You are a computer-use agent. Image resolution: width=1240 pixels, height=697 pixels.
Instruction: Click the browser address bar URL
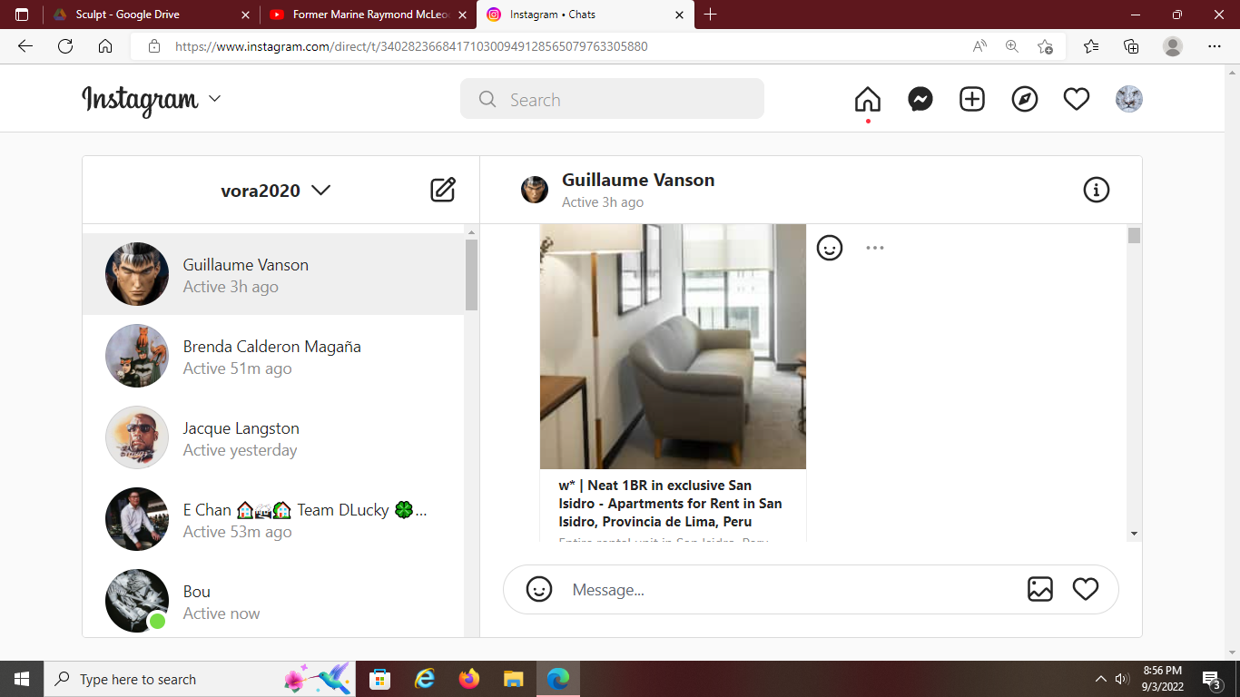[411, 46]
